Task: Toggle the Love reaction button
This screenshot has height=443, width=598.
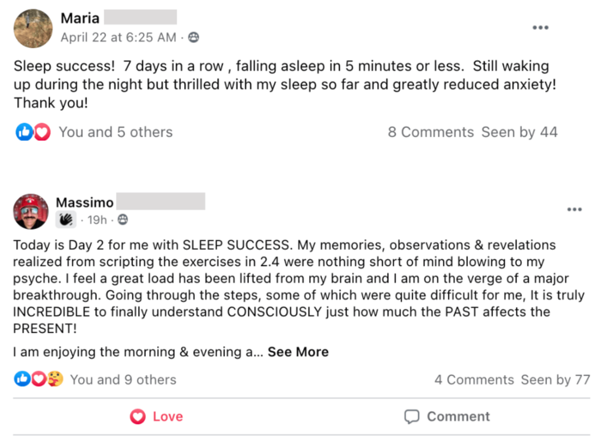Action: [x=157, y=417]
